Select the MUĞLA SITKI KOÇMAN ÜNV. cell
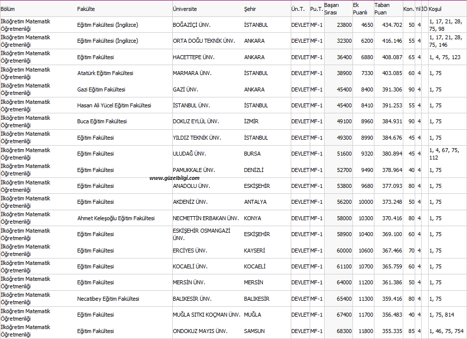467x339 pixels. 207,315
